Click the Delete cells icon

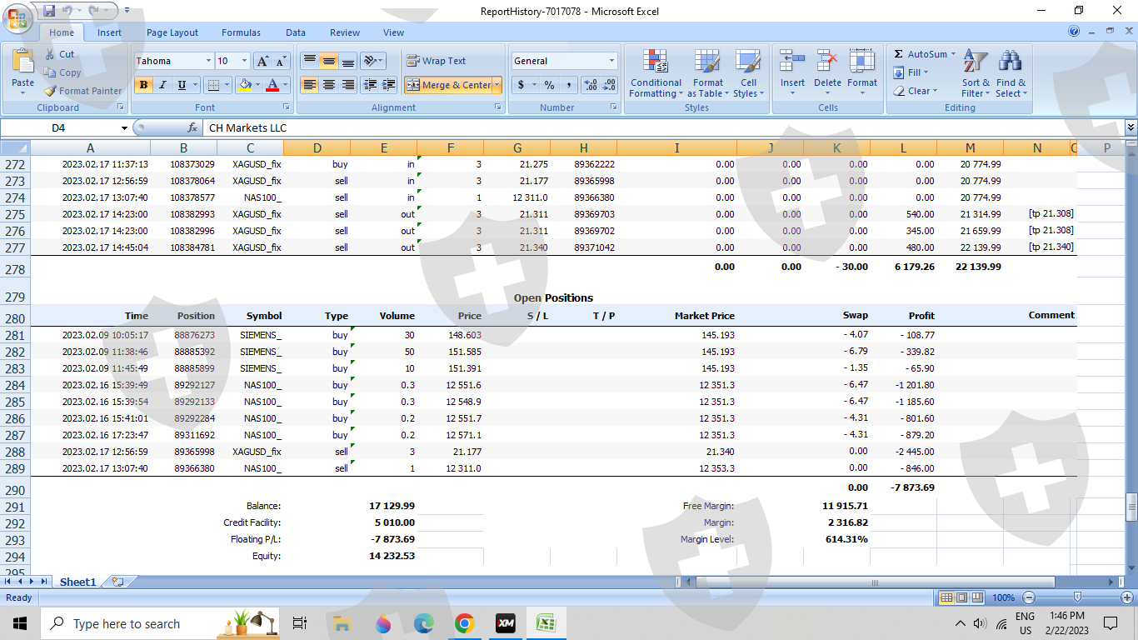click(827, 62)
